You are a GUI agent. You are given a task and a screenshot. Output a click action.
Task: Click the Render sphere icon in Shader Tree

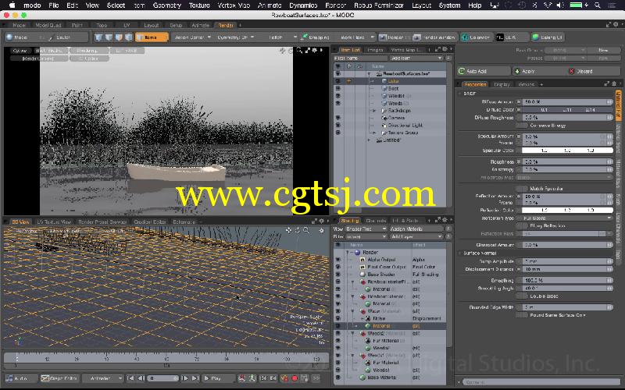click(358, 252)
